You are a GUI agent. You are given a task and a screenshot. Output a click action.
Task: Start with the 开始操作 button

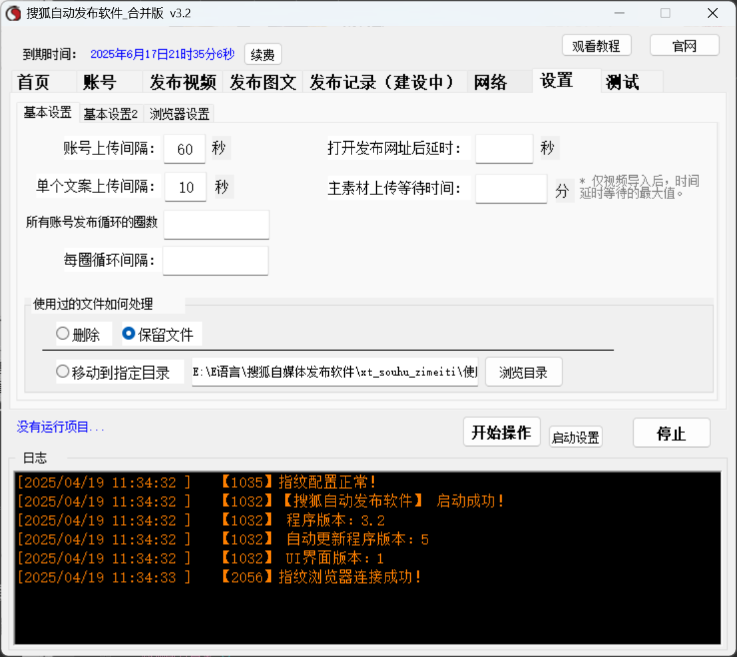(501, 432)
